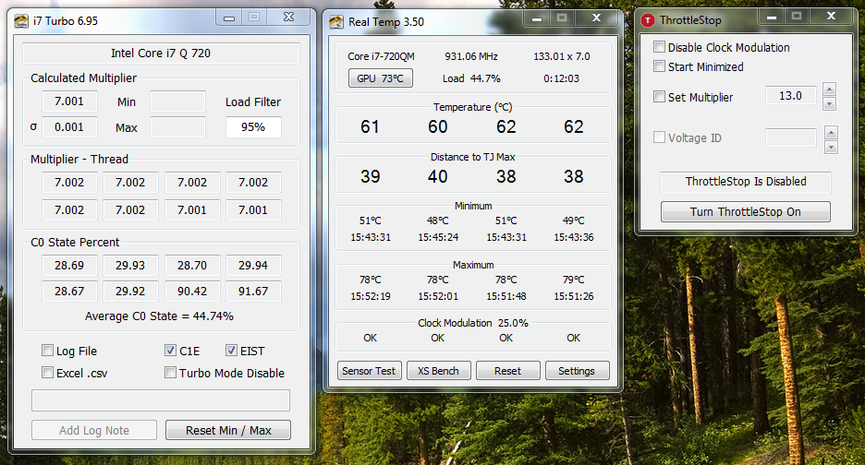The image size is (865, 465).
Task: Click the first core temperature 61
Action: click(370, 126)
